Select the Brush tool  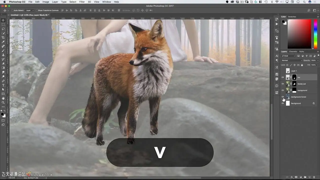[3, 50]
